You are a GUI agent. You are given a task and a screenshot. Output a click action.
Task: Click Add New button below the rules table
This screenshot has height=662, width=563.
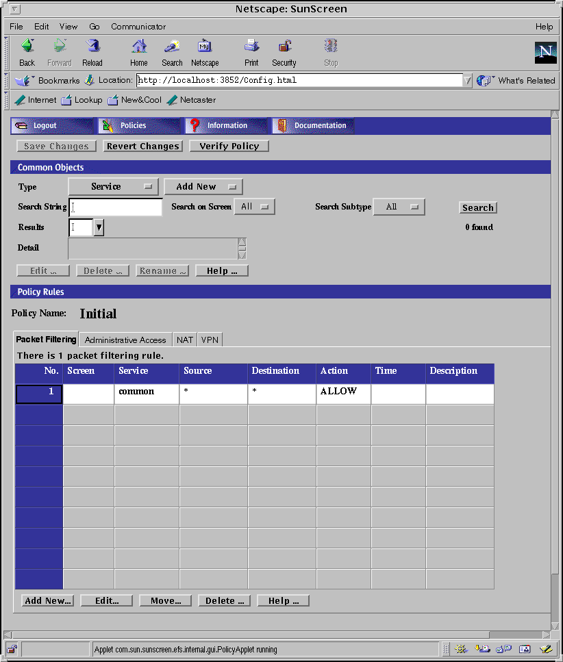(48, 601)
